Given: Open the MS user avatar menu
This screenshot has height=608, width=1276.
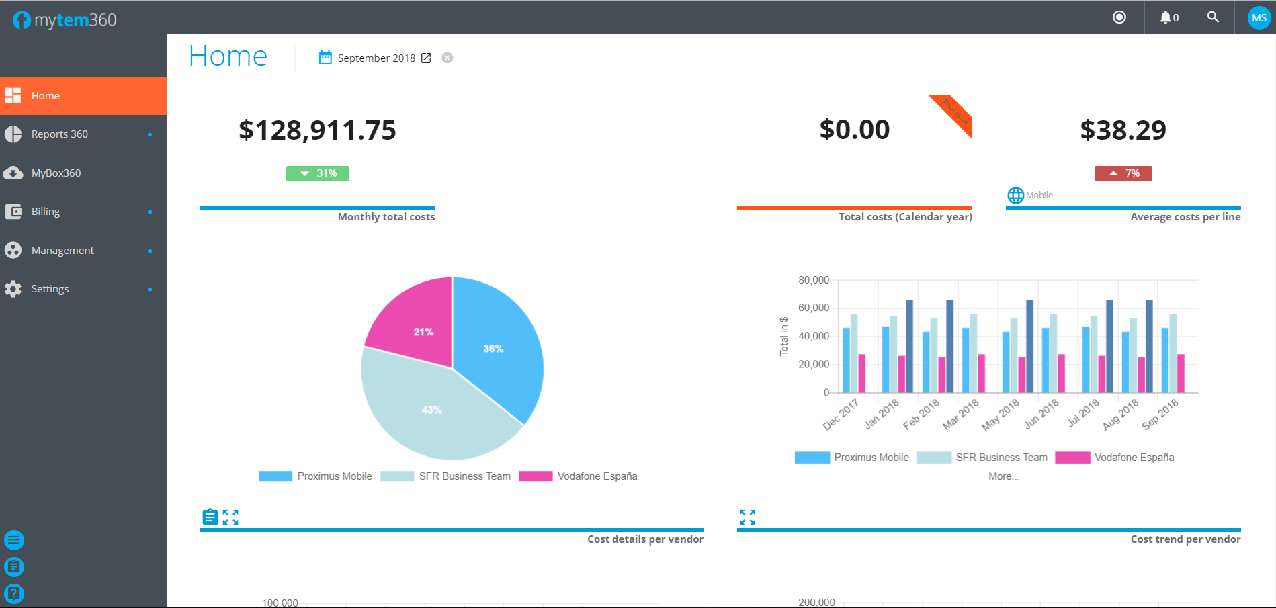Looking at the screenshot, I should pos(1259,18).
